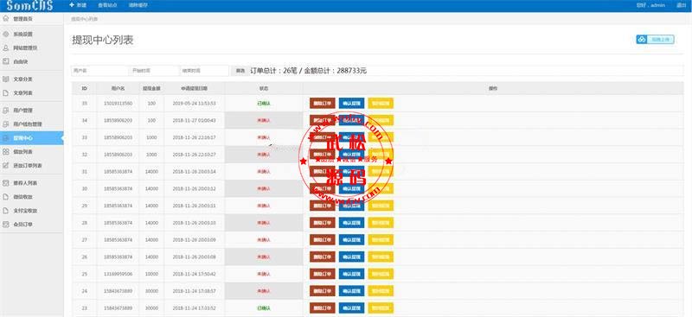Click the grid icon for 借款列表

[x=5, y=152]
